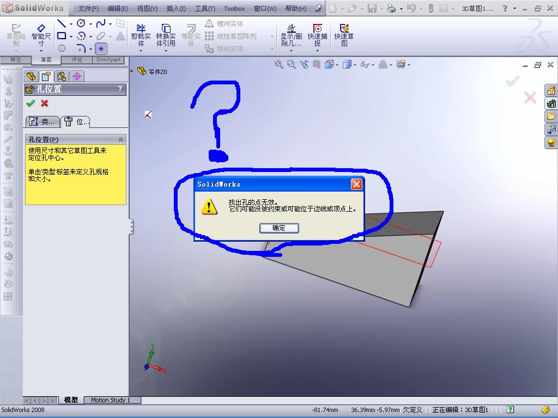Select the Rectangle sketch tool
This screenshot has width=558, height=418.
[x=62, y=35]
